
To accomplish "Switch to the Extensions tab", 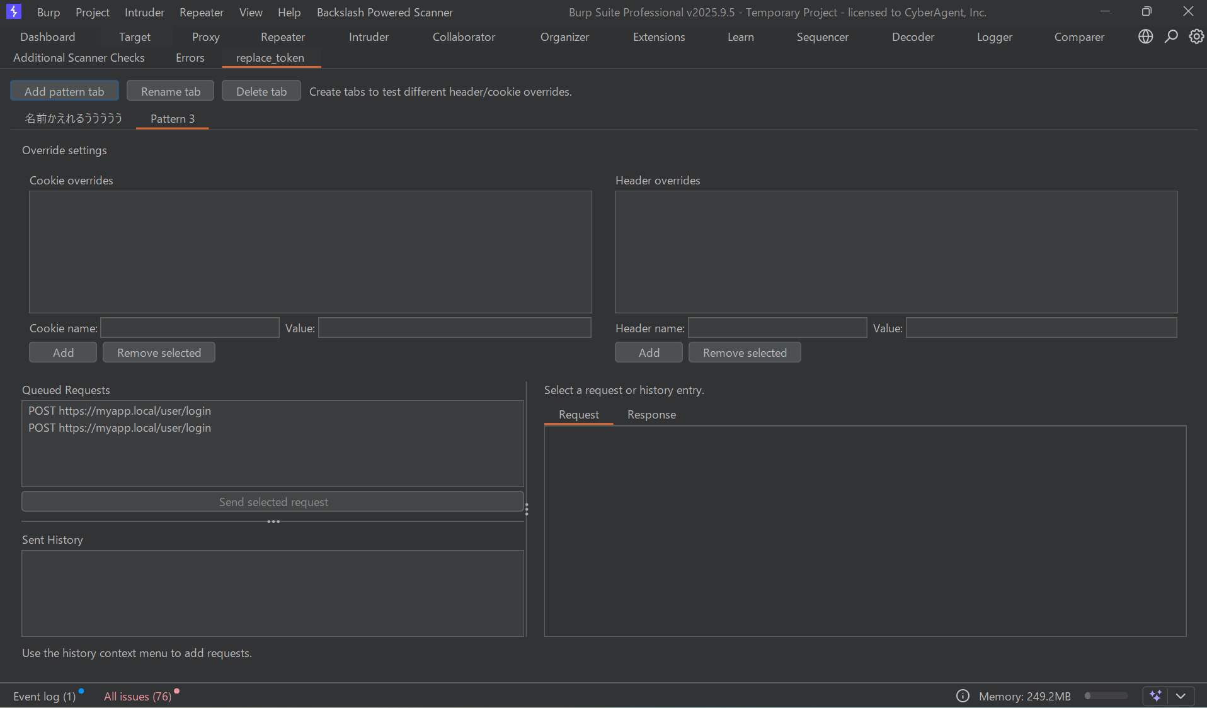I will tap(659, 37).
